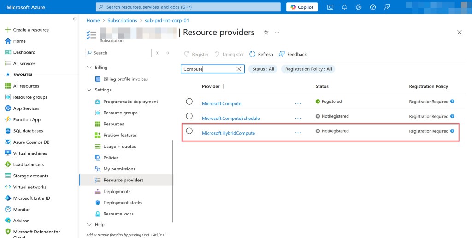472x238 pixels.
Task: Open portal settings gear icon
Action: tap(359, 7)
